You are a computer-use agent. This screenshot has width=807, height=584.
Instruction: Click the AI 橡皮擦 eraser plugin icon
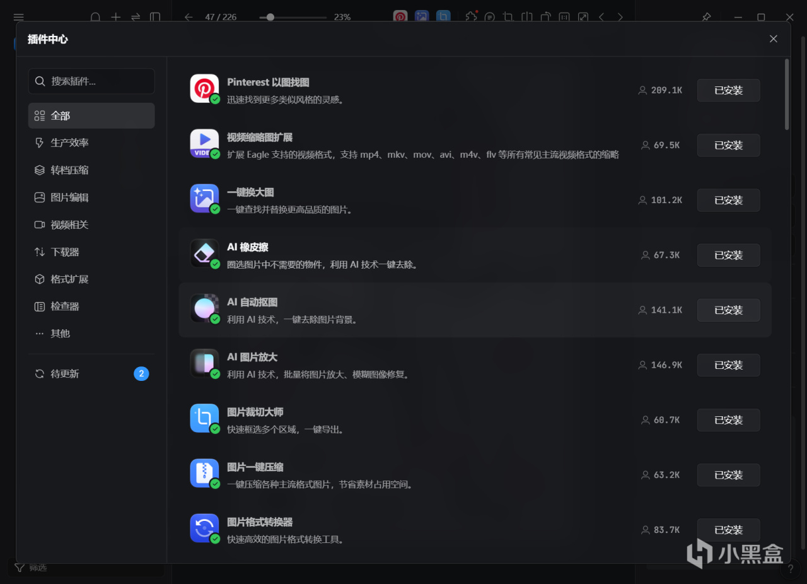pyautogui.click(x=204, y=253)
